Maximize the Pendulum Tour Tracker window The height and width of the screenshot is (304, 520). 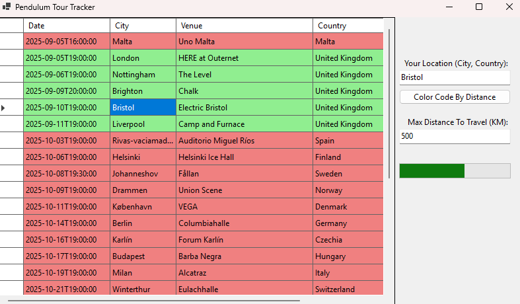(x=479, y=7)
